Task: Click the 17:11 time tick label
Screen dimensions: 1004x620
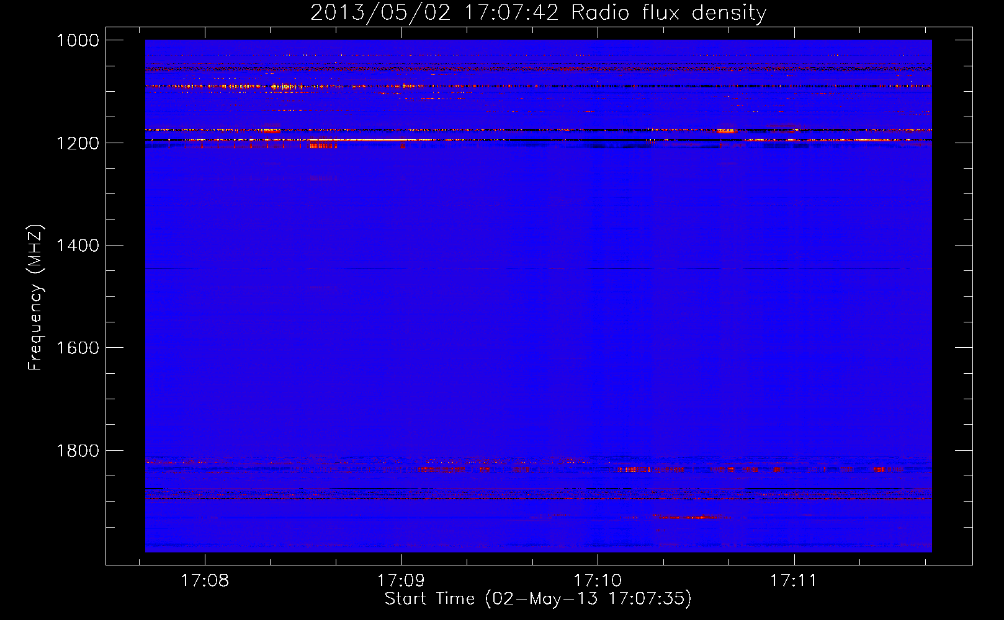Action: coord(794,580)
